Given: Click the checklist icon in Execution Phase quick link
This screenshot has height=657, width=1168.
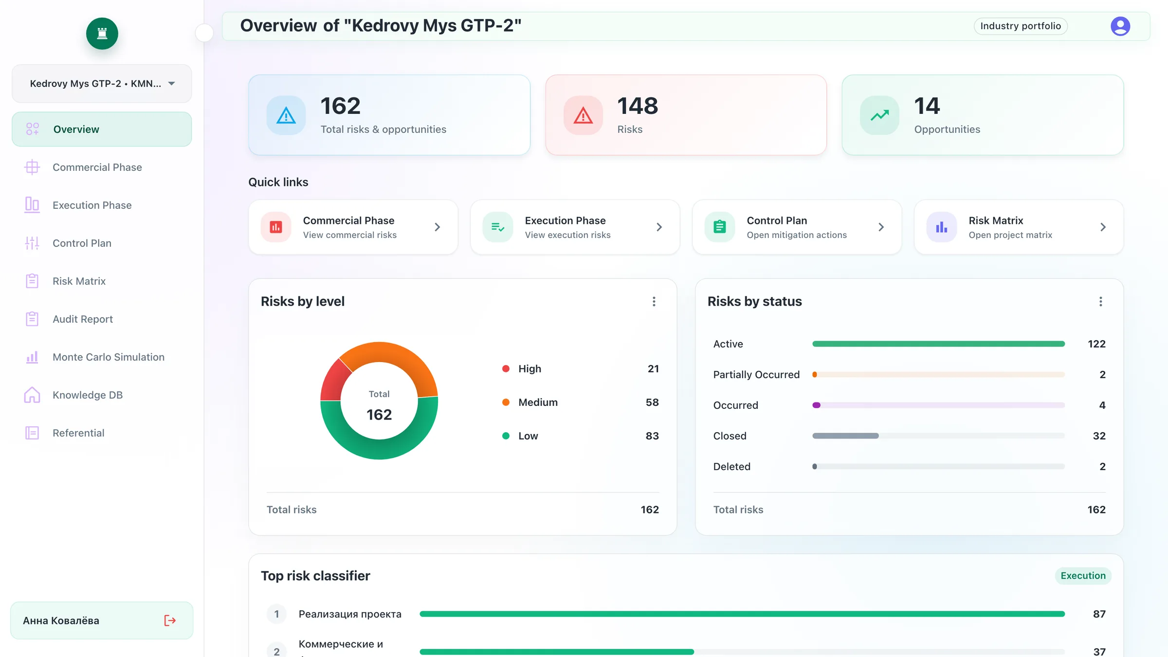Looking at the screenshot, I should coord(498,227).
